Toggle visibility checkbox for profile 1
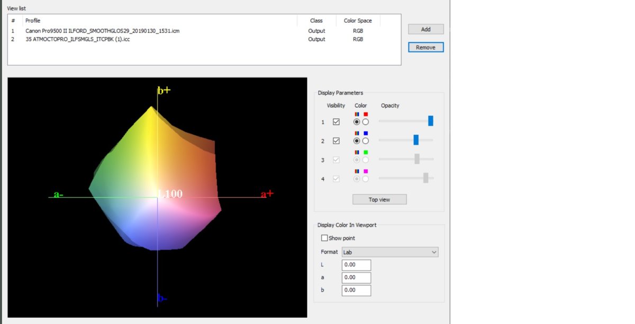Viewport: 635px width, 324px height. pyautogui.click(x=336, y=122)
